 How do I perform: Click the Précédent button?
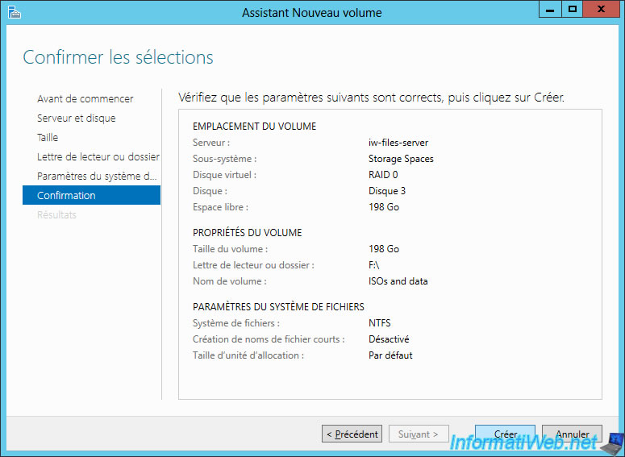click(x=352, y=434)
